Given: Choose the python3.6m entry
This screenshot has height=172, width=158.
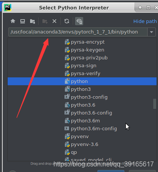Looking at the screenshot, I should pyautogui.click(x=82, y=121).
